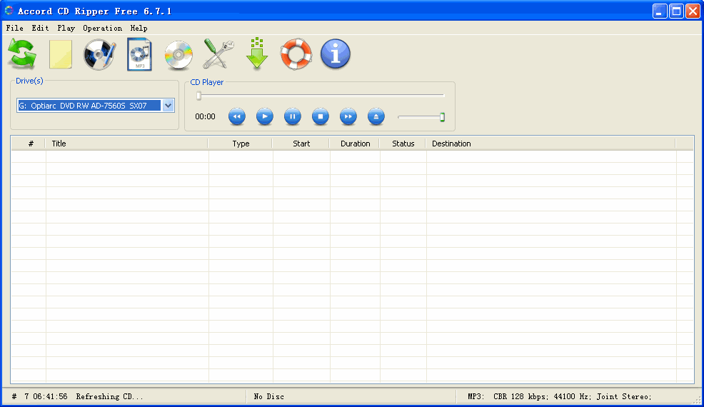Click the Destination column header
704x407 pixels.
tap(550, 144)
